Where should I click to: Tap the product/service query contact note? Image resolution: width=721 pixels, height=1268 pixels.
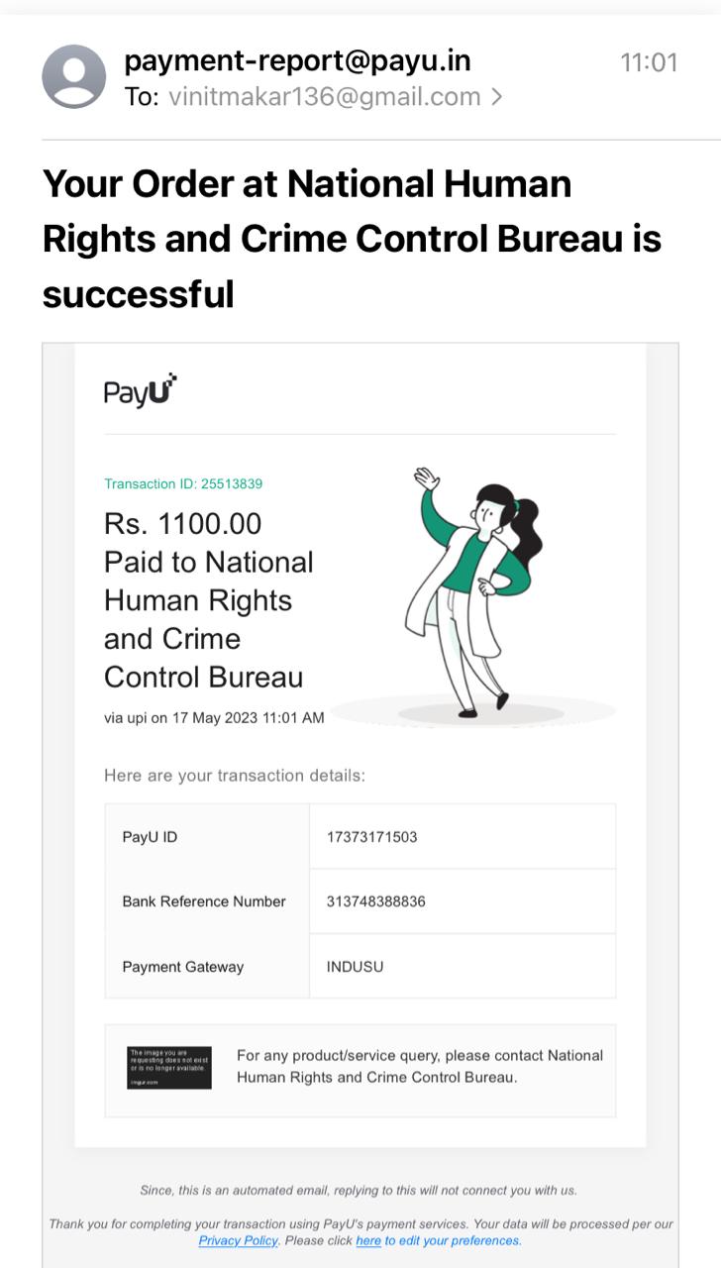(x=420, y=1066)
